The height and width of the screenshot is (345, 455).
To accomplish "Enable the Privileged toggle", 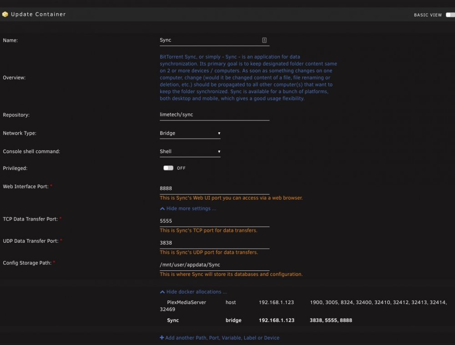I will pyautogui.click(x=168, y=168).
